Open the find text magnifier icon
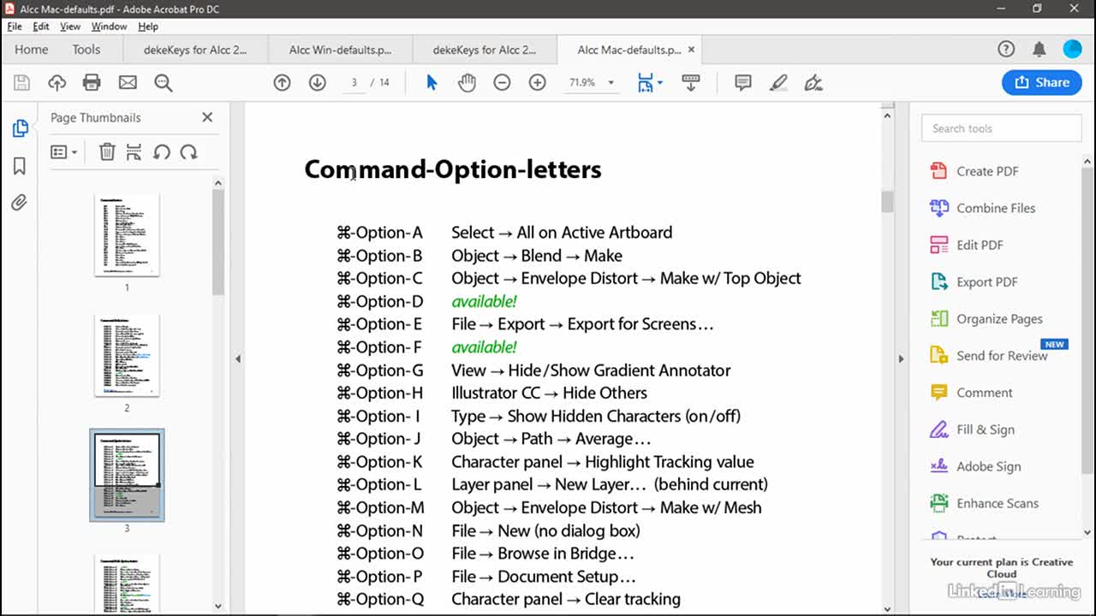The width and height of the screenshot is (1096, 616). click(x=163, y=83)
